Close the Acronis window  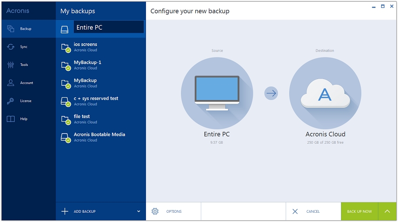tap(392, 6)
